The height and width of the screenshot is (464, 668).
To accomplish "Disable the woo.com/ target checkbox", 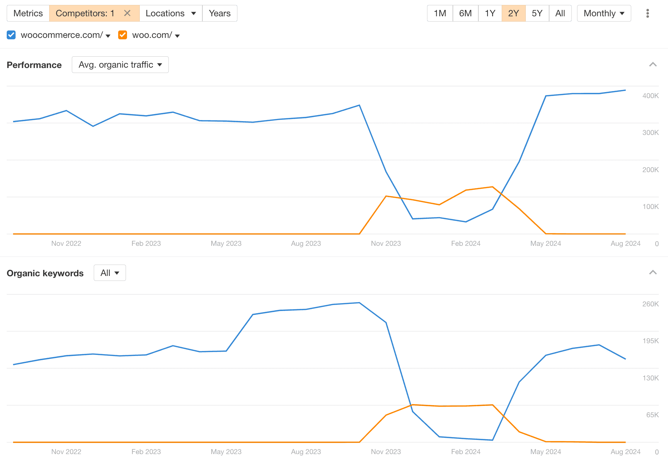I will pos(122,35).
